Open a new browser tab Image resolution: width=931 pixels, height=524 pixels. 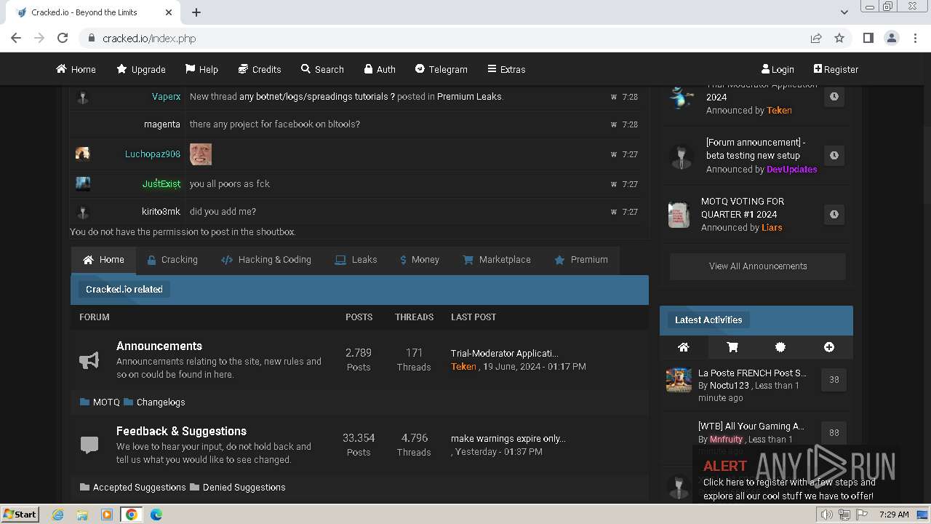tap(196, 12)
